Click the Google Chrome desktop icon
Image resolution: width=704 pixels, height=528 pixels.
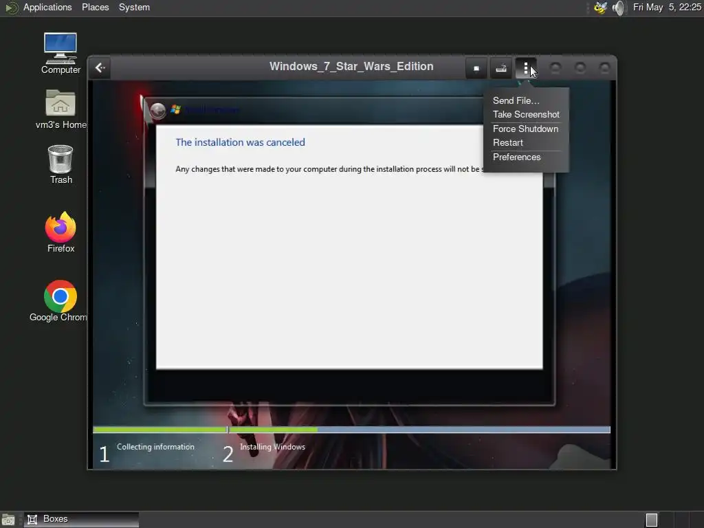60,301
